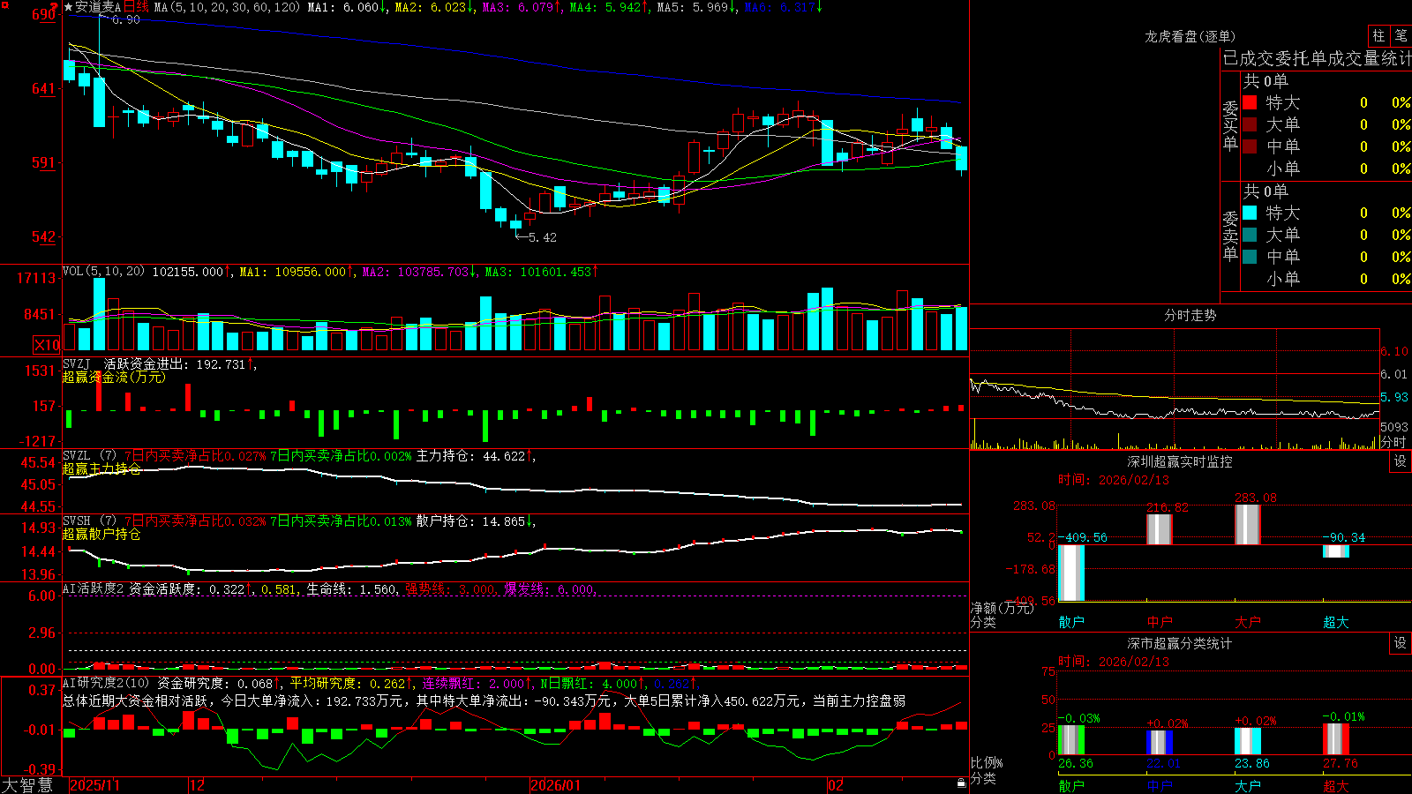Open 设 settings for 深圳超赢实时监控
Screen dimensions: 1412x794
click(1401, 461)
